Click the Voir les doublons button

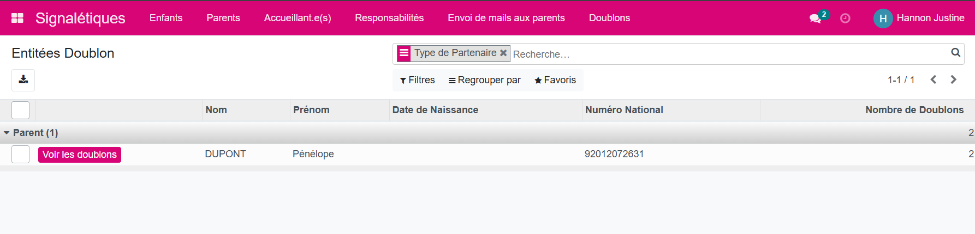click(80, 155)
